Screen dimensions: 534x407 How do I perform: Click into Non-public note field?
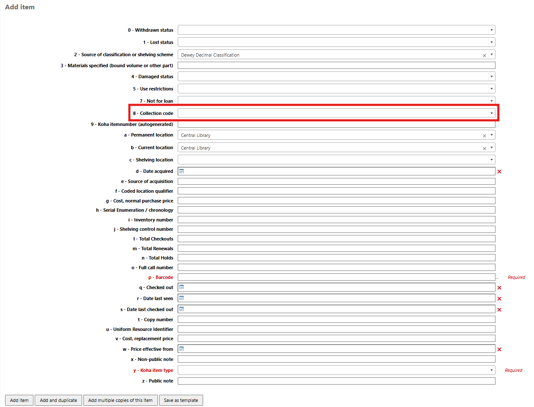click(336, 359)
